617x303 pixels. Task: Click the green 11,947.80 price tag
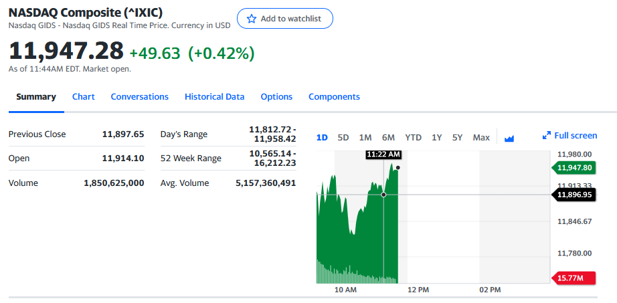click(x=574, y=168)
